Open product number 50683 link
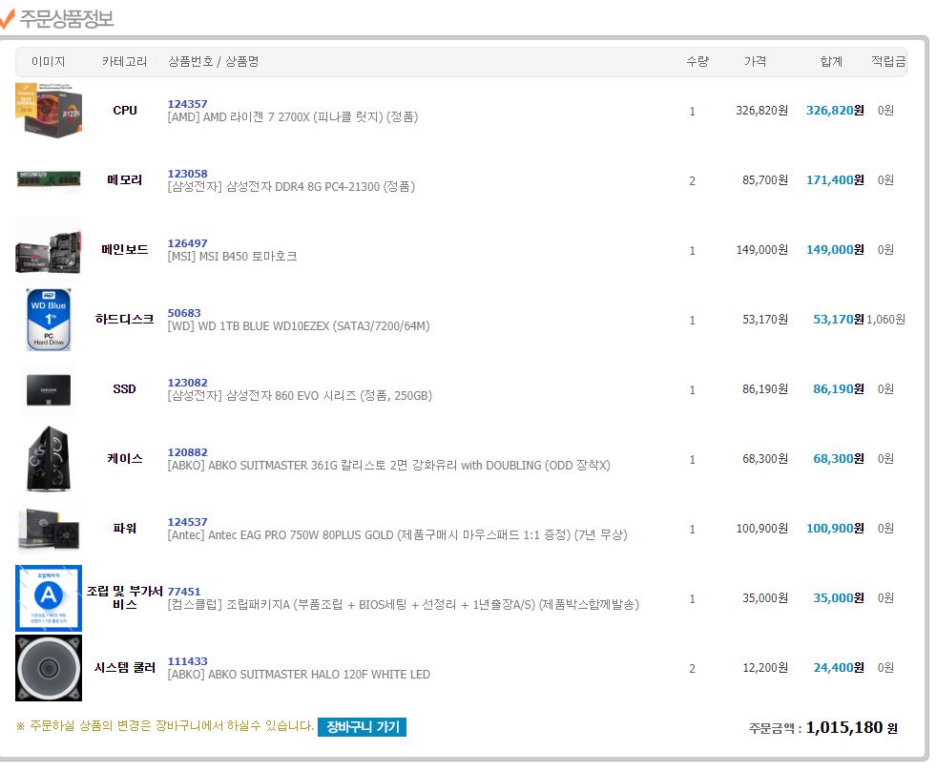 tap(184, 313)
